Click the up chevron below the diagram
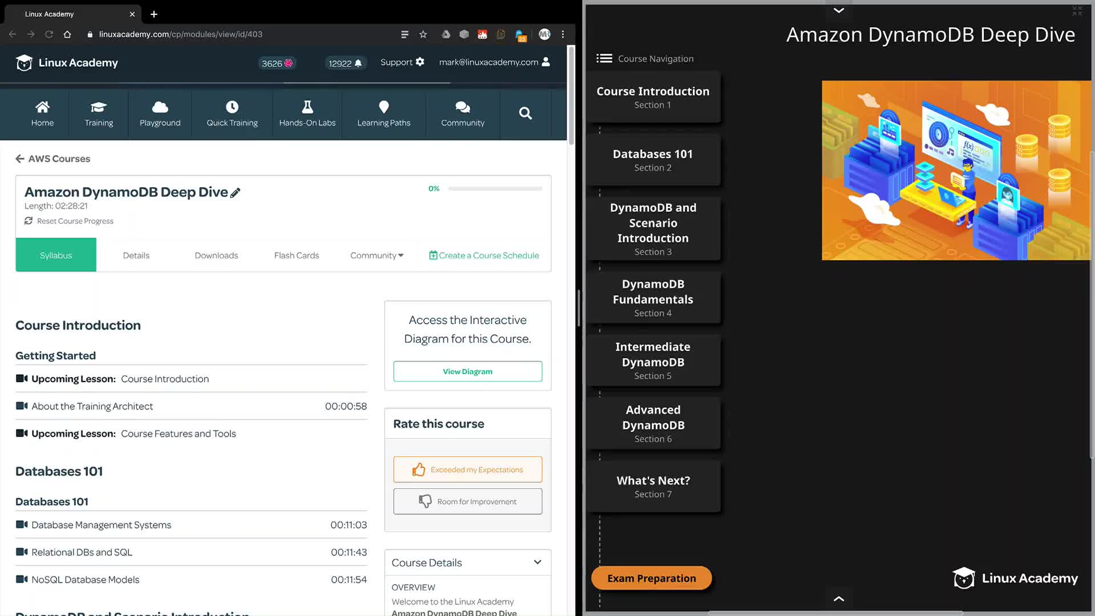Image resolution: width=1095 pixels, height=616 pixels. click(x=838, y=598)
